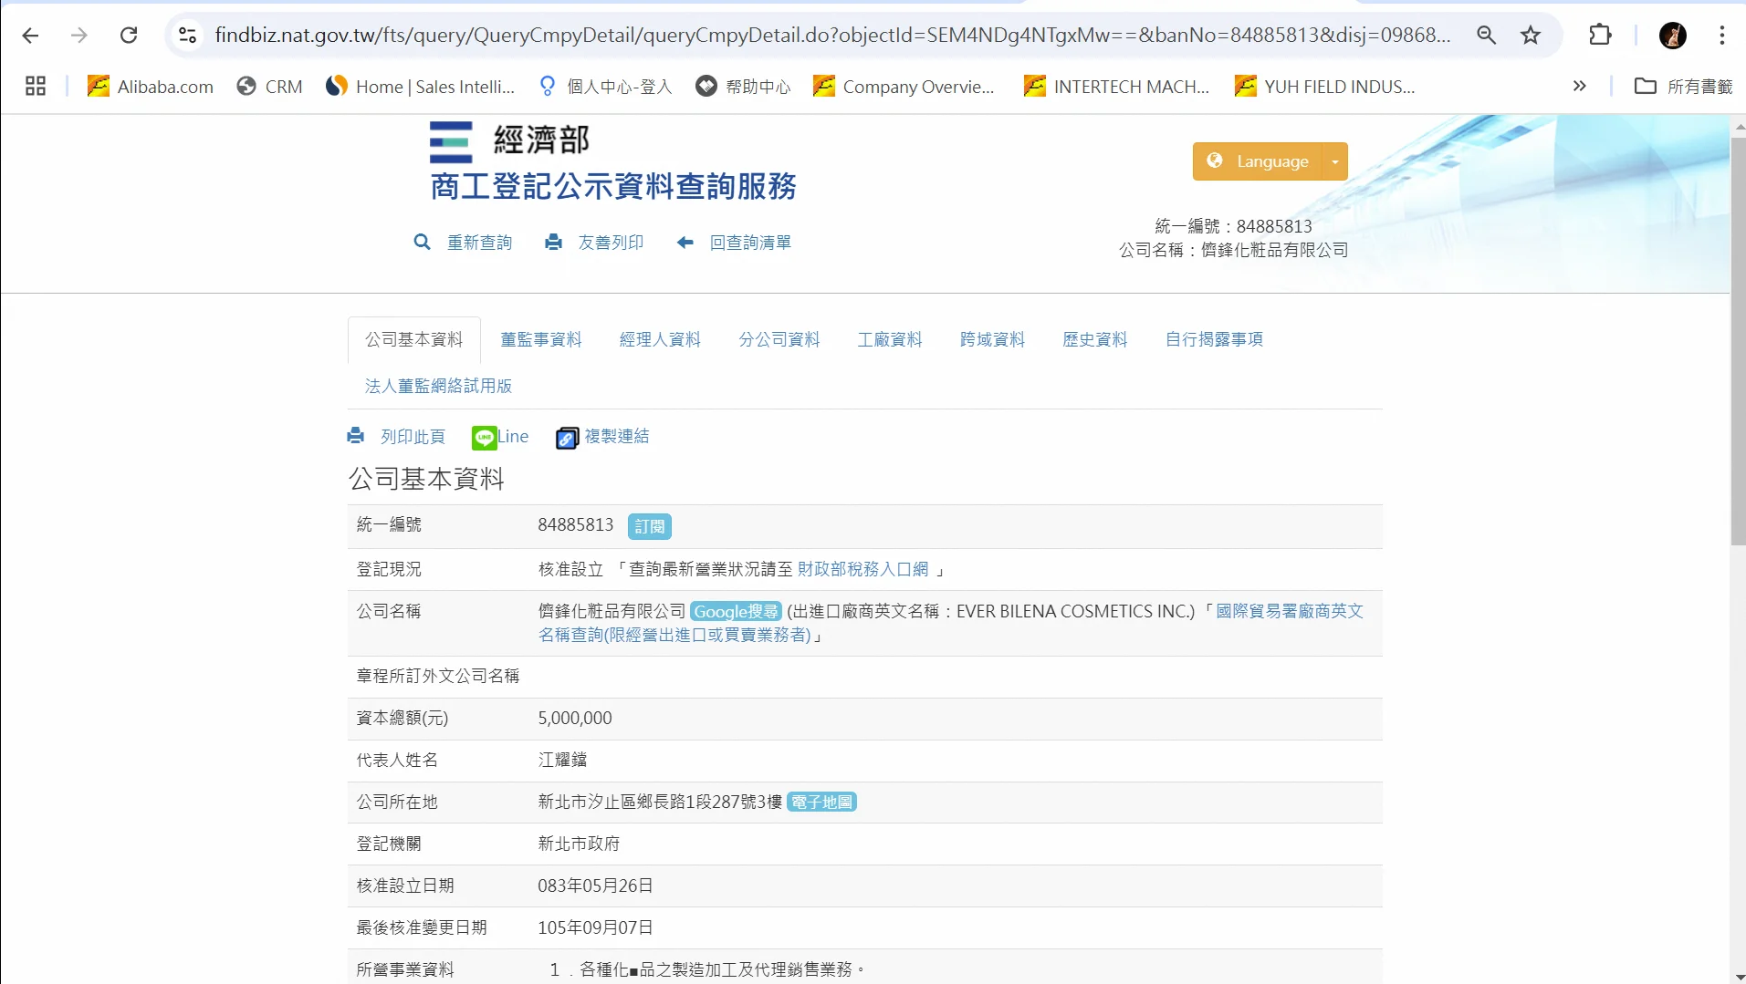Click the 訂閱 subscribe button

(x=649, y=526)
